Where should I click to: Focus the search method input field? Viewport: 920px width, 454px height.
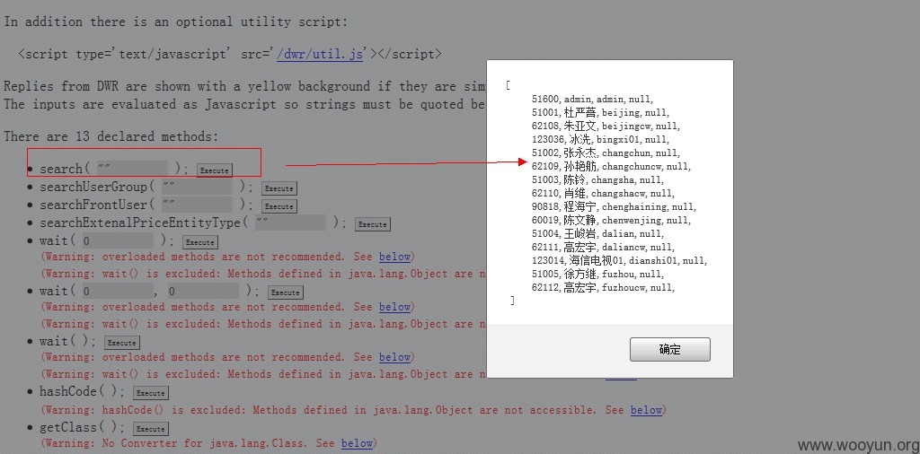click(132, 169)
